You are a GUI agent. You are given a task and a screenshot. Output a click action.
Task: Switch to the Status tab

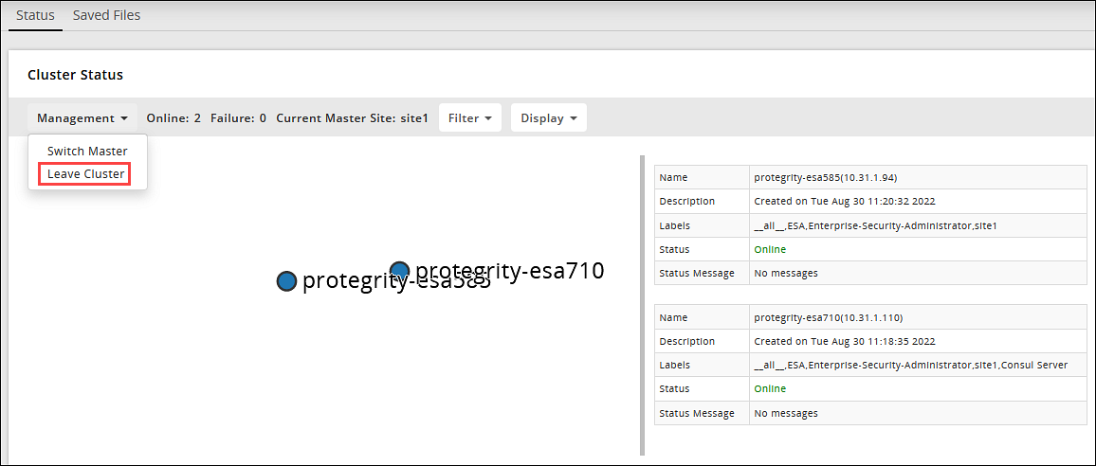point(35,15)
